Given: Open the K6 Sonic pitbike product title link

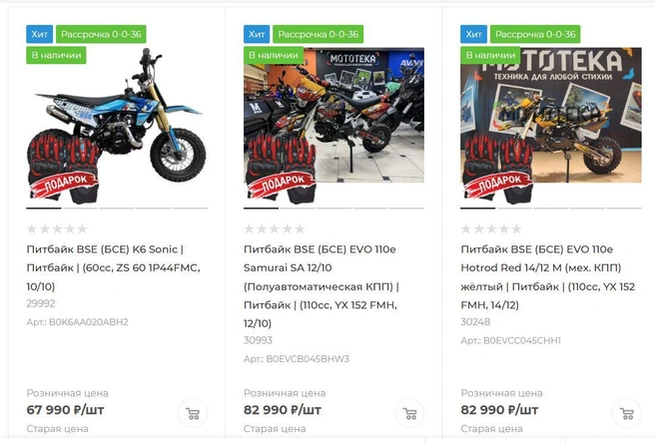Looking at the screenshot, I should point(113,267).
